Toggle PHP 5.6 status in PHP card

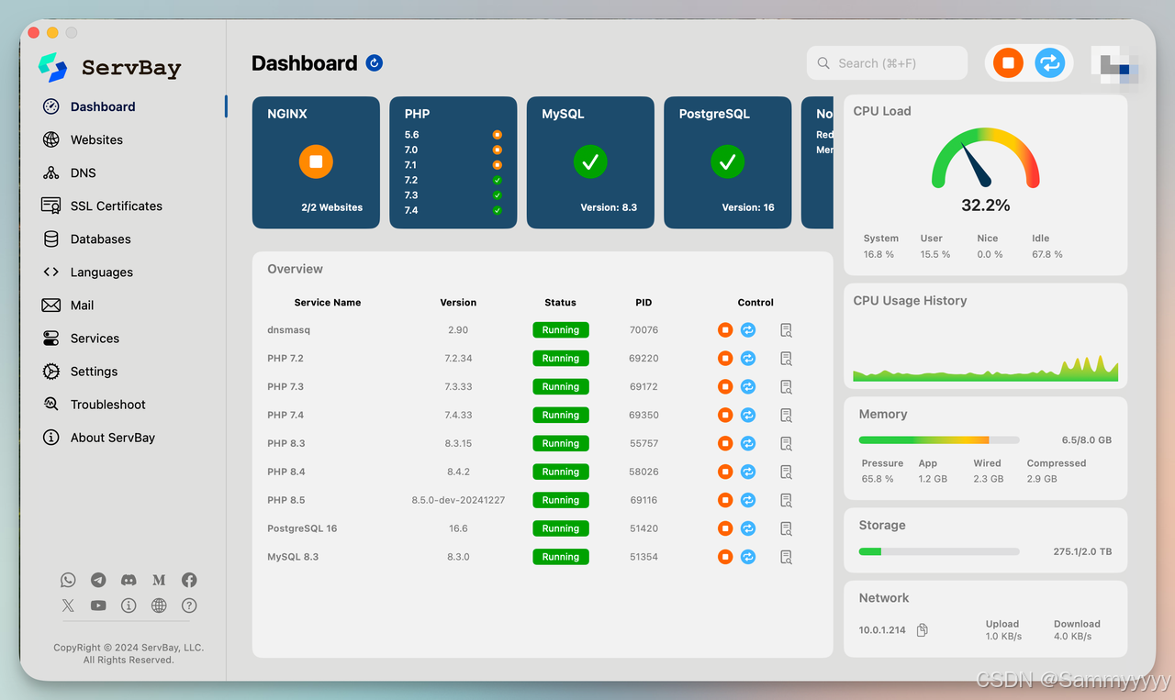click(498, 135)
